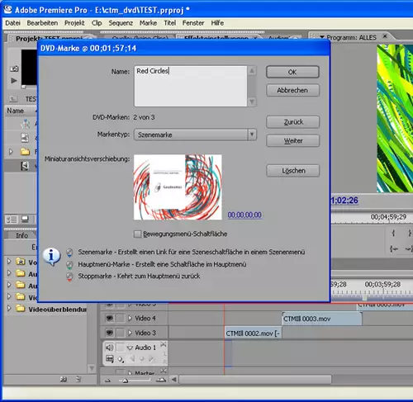Click the Audio 1 speaker mute icon
413x402 pixels.
[110, 348]
